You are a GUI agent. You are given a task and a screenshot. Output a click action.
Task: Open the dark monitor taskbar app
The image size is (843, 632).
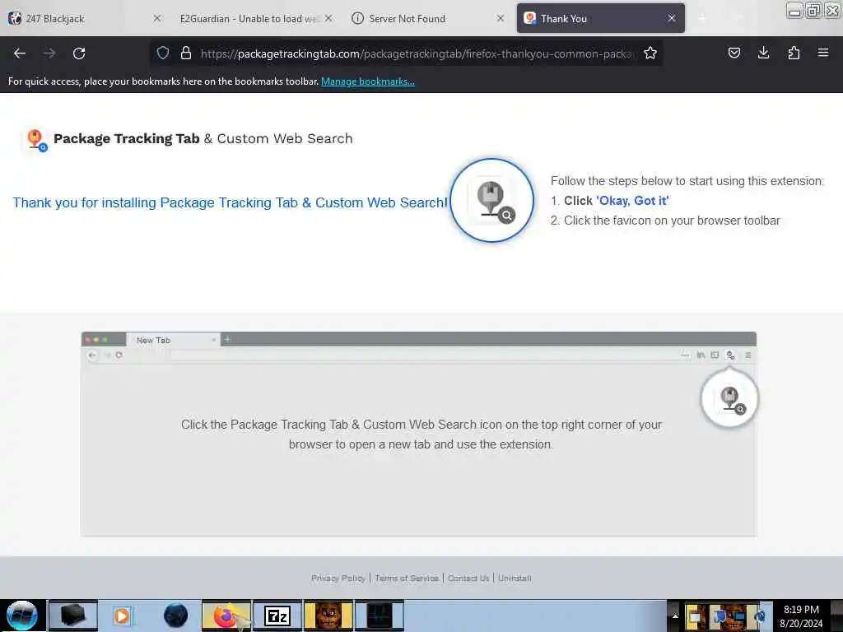coord(380,616)
